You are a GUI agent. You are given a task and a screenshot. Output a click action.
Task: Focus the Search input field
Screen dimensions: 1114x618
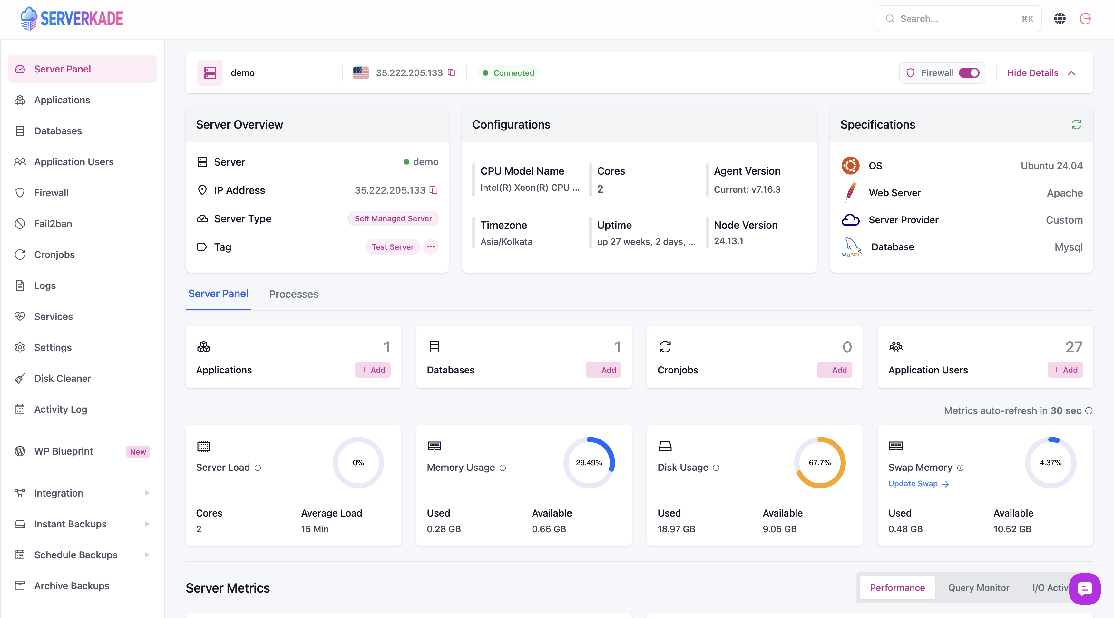pyautogui.click(x=959, y=19)
